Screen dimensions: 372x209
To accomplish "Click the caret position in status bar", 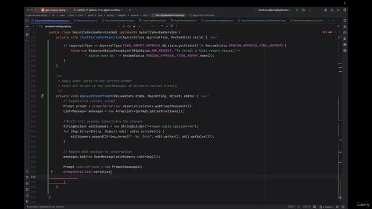I will pos(291,207).
